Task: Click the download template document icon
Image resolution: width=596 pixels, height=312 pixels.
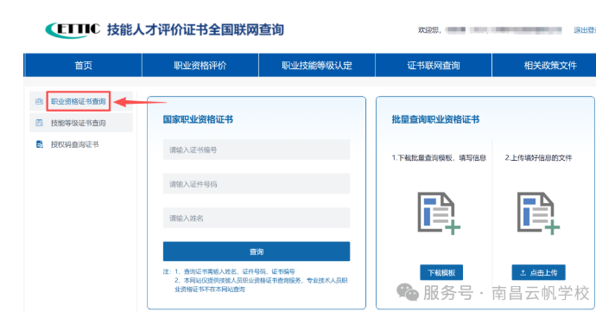Action: 438,213
